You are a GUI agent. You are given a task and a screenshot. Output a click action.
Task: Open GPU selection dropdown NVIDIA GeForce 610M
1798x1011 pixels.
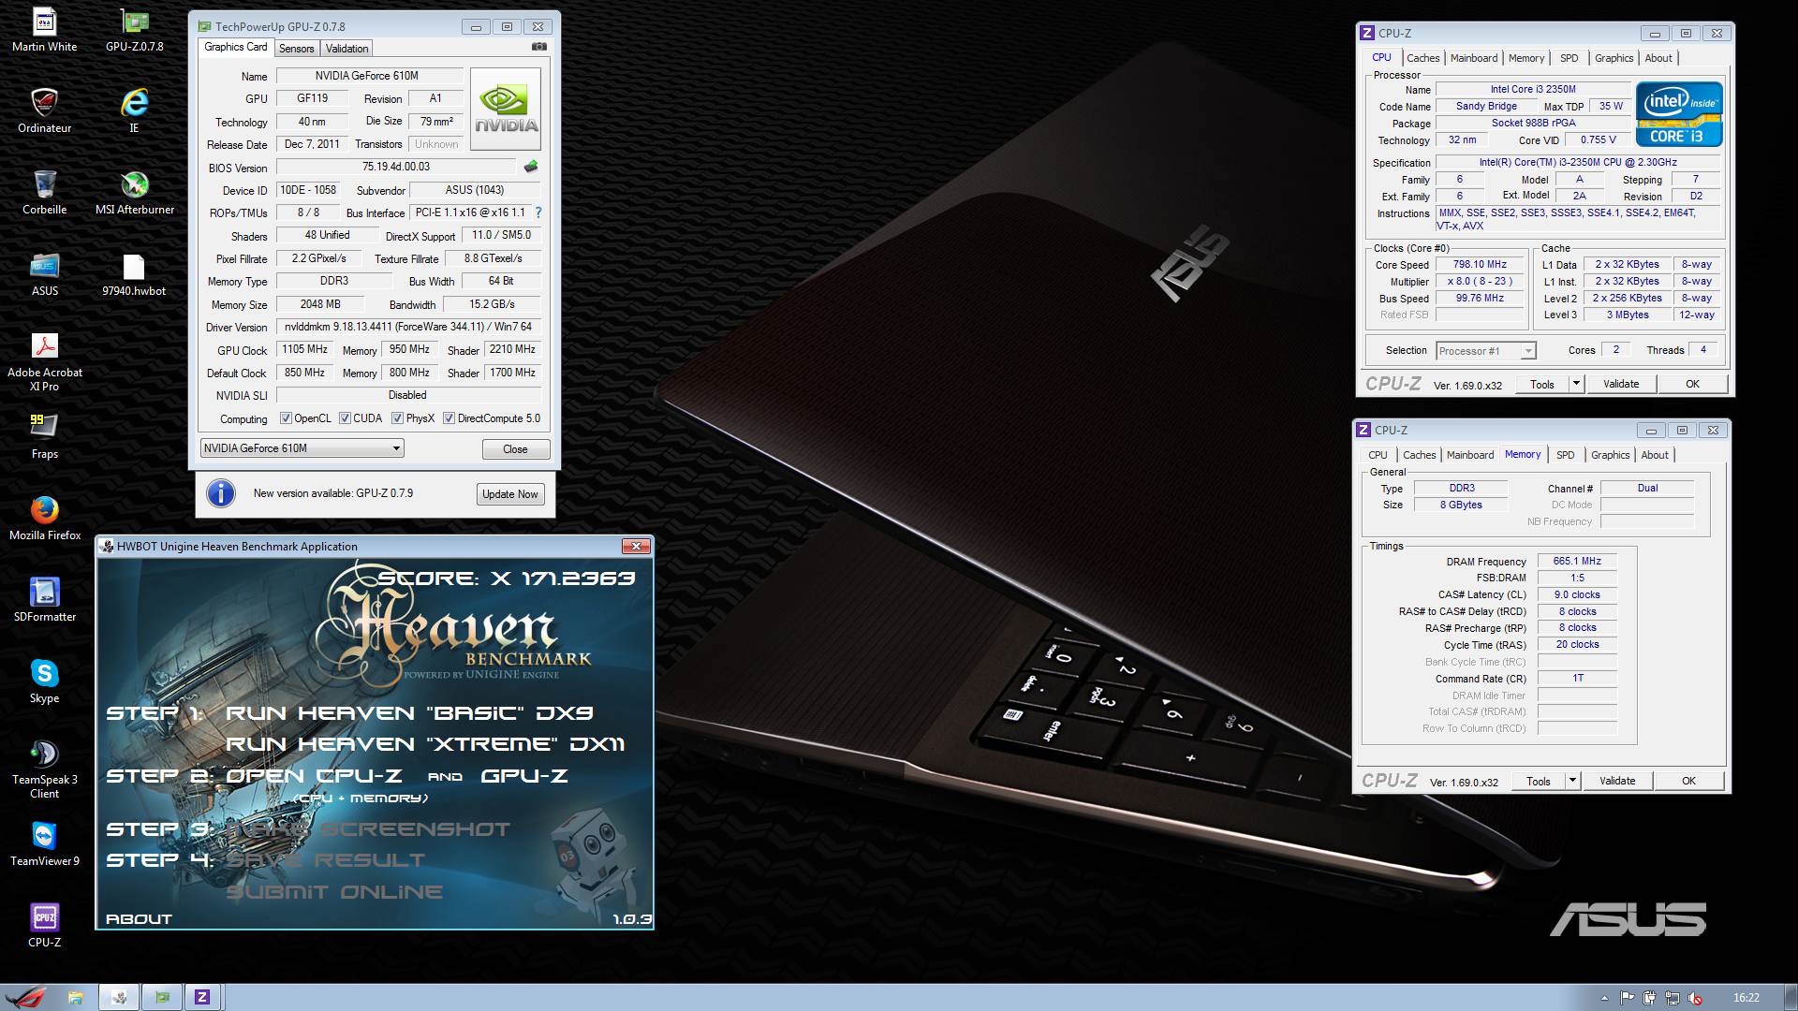click(302, 448)
